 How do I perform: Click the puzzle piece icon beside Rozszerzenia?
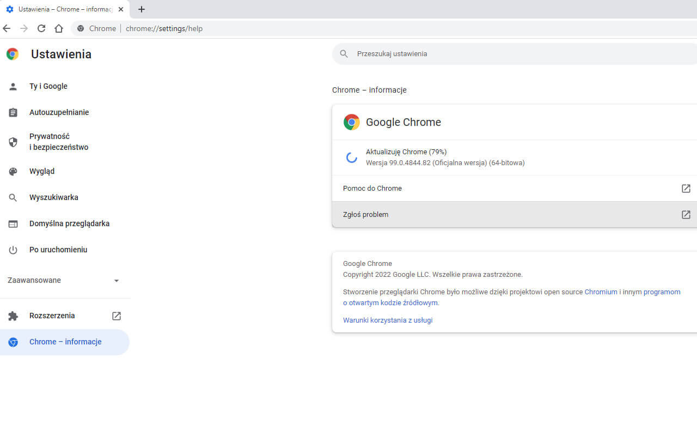[13, 316]
